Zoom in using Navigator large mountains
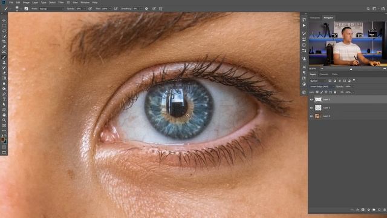Viewport: 387px width, 218px height. (x=385, y=68)
